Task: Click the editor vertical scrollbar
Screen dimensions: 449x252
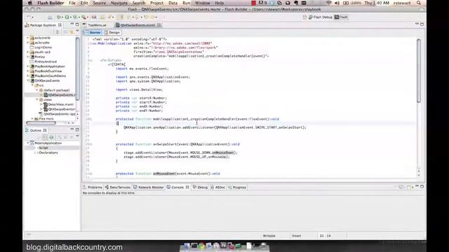Action: click(x=419, y=71)
